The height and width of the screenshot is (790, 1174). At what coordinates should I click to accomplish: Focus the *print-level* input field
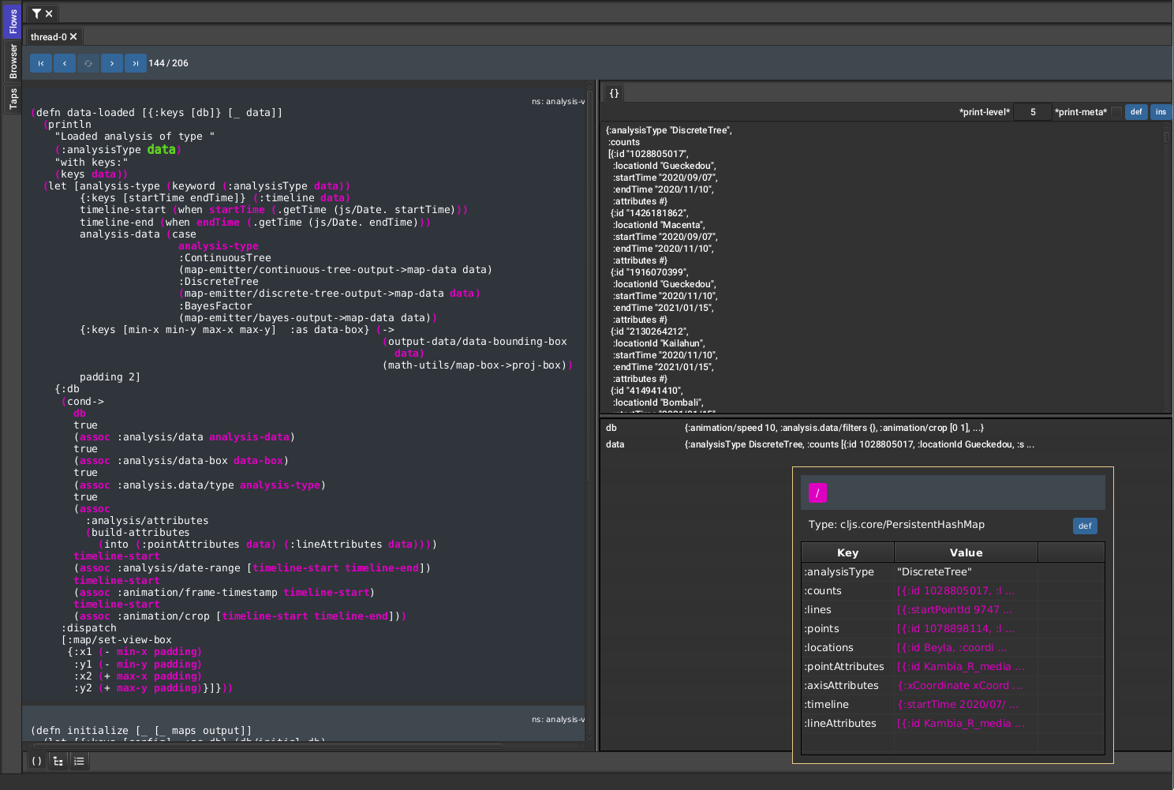coord(1032,112)
